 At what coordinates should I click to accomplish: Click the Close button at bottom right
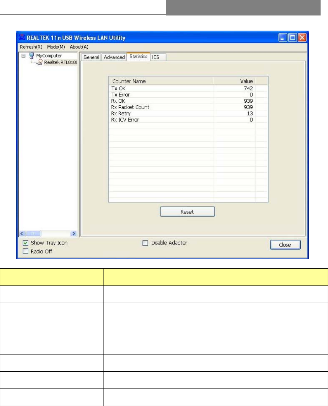tap(285, 245)
